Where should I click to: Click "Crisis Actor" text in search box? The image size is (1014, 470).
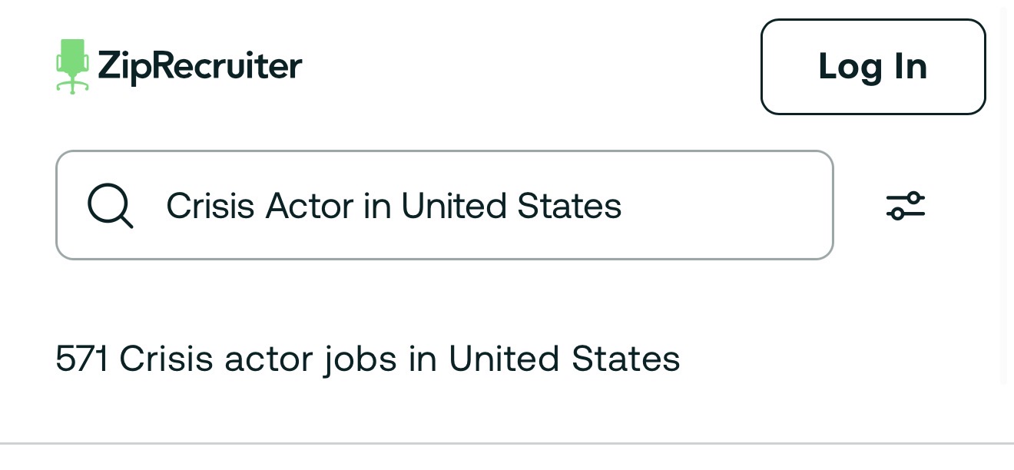pos(260,206)
